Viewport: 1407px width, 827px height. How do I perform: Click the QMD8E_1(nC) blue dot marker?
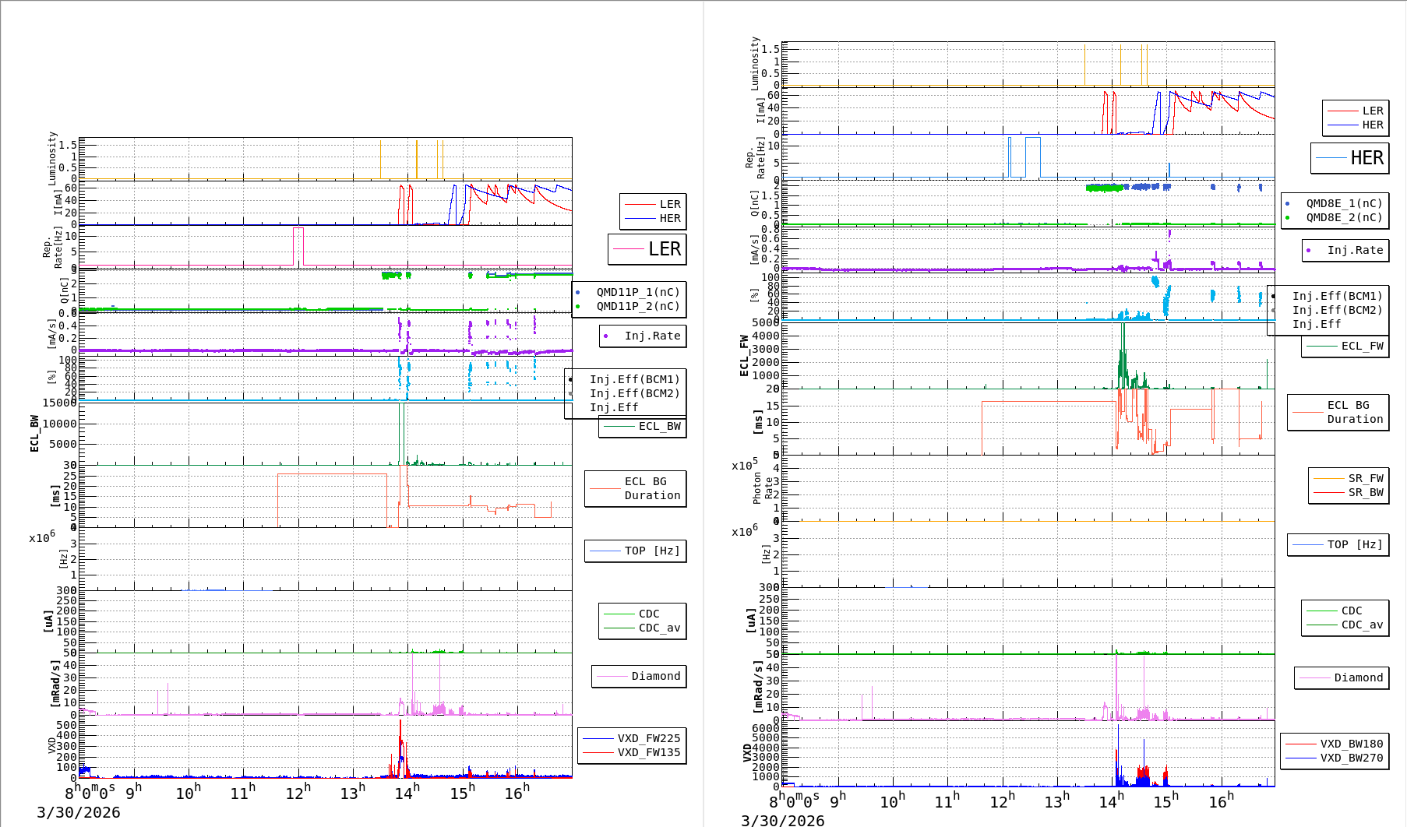coord(1287,204)
